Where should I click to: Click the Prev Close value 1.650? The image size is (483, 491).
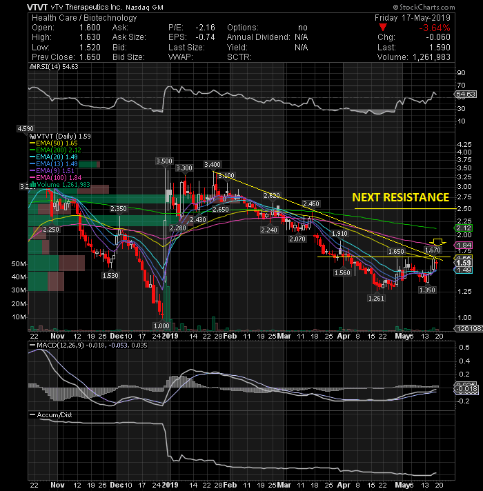pos(90,57)
